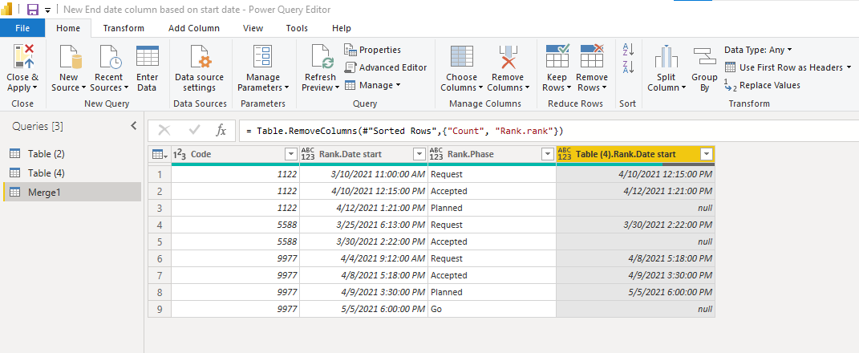Viewport: 859px width, 353px height.
Task: Click the Code cell 5588 in row 4
Action: (x=236, y=225)
